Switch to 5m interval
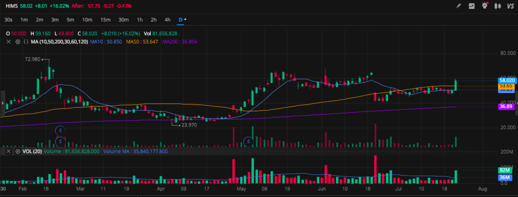The width and height of the screenshot is (518, 197). pos(70,20)
